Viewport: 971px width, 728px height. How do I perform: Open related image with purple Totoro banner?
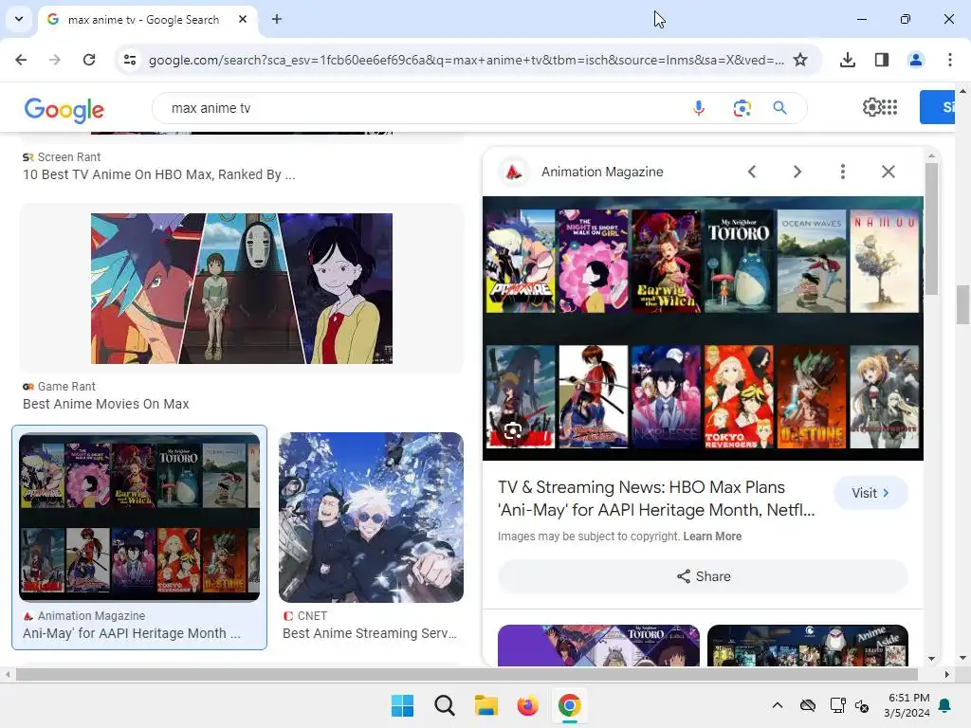point(599,645)
